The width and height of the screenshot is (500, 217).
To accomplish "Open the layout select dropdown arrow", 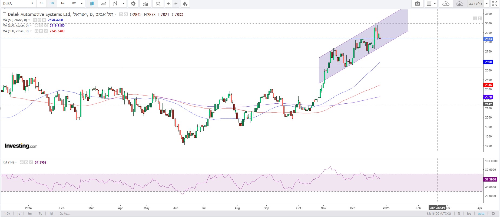I will point(435,4).
